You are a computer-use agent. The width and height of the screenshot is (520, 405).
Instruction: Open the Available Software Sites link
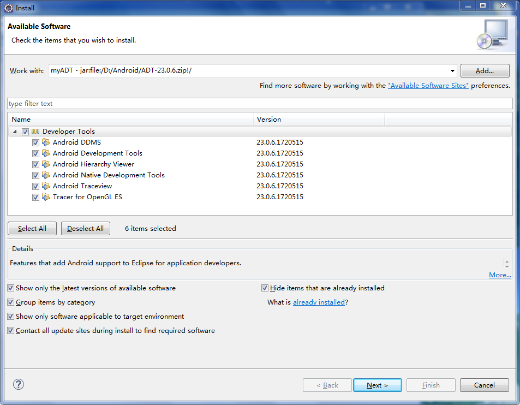(428, 86)
